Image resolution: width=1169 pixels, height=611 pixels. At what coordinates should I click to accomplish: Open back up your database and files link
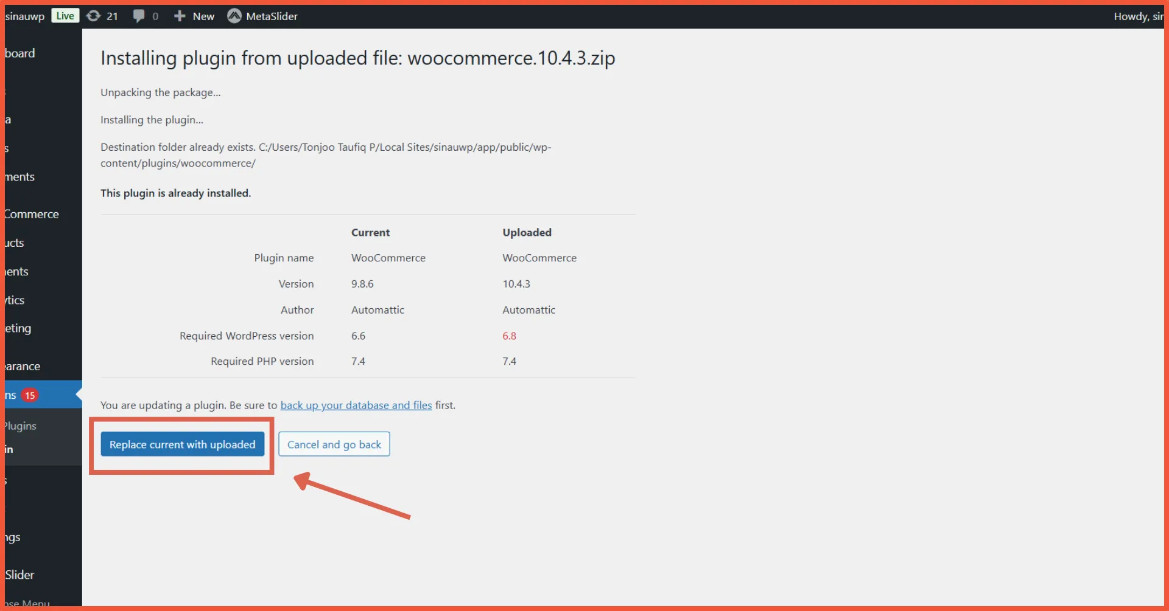coord(356,405)
